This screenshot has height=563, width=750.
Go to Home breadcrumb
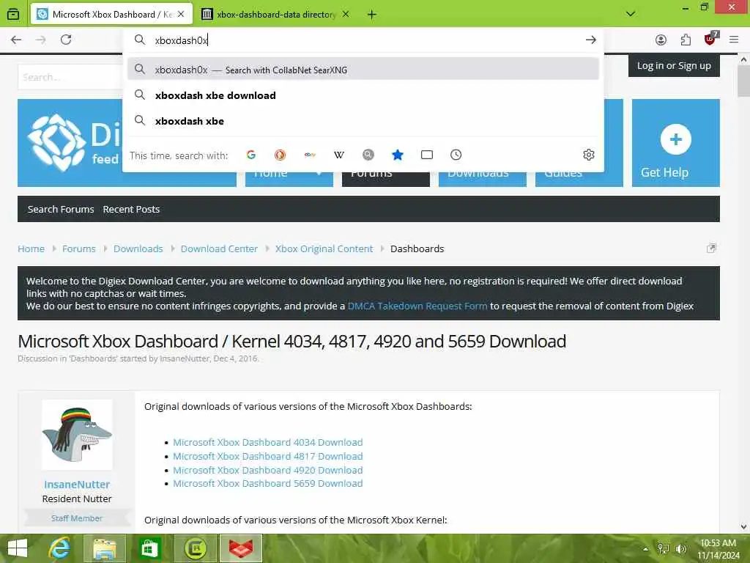[x=31, y=249]
